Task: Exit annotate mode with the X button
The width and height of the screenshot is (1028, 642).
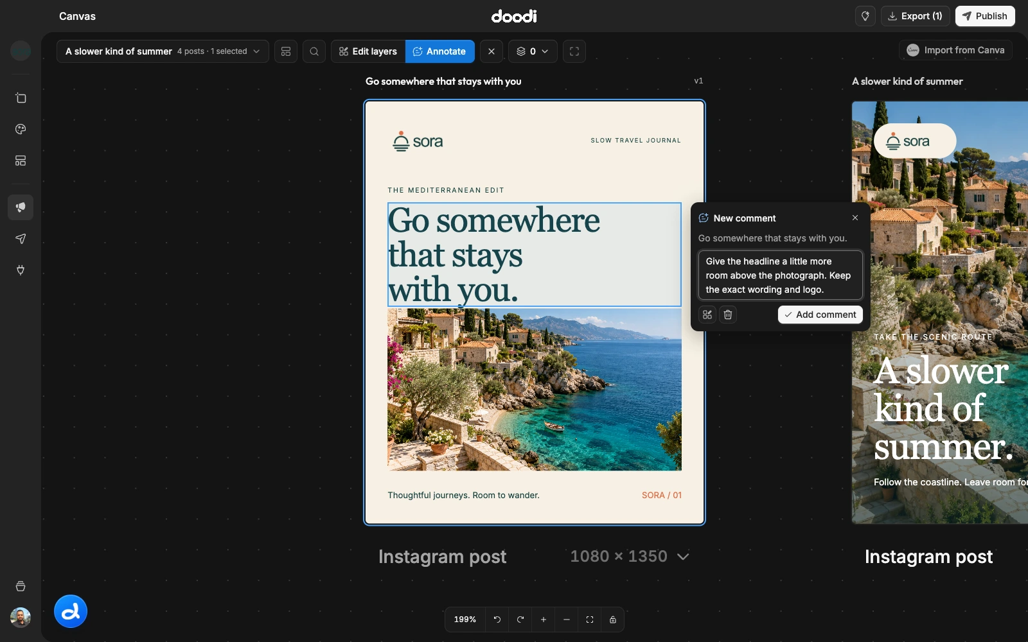Action: click(x=492, y=51)
